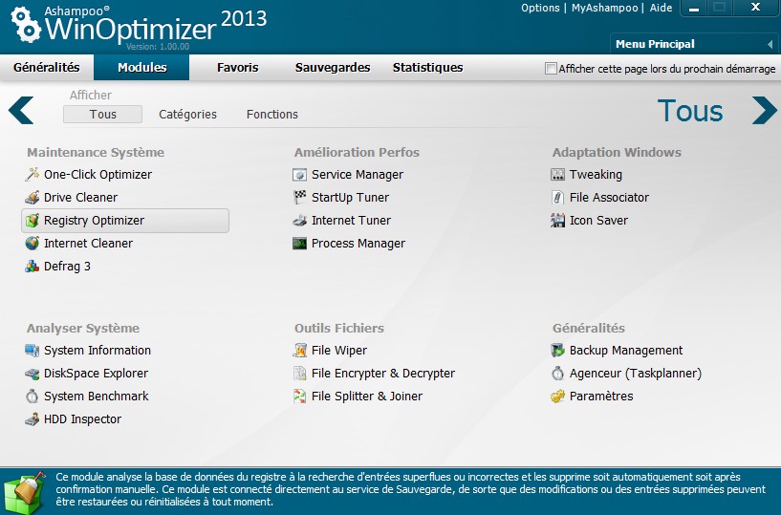
Task: Click the HDD Inspector icon
Action: pos(33,418)
